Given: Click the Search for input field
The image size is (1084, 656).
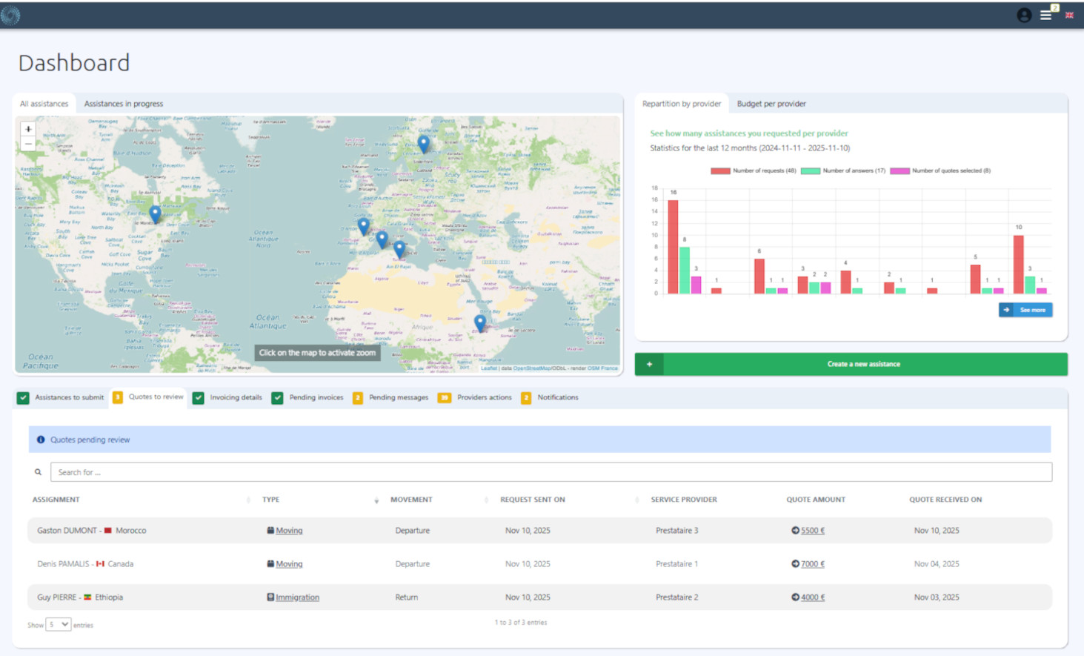Looking at the screenshot, I should [x=551, y=472].
